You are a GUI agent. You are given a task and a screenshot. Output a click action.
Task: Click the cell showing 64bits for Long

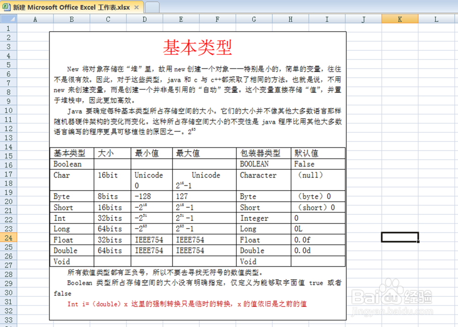coord(110,229)
